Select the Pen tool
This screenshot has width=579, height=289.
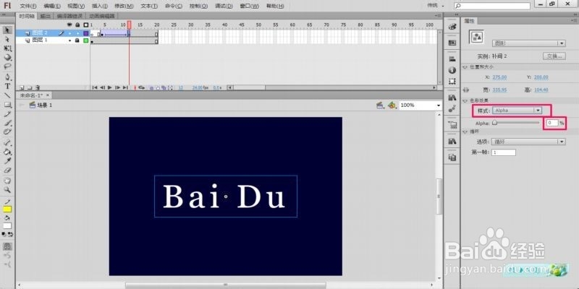tap(7, 77)
